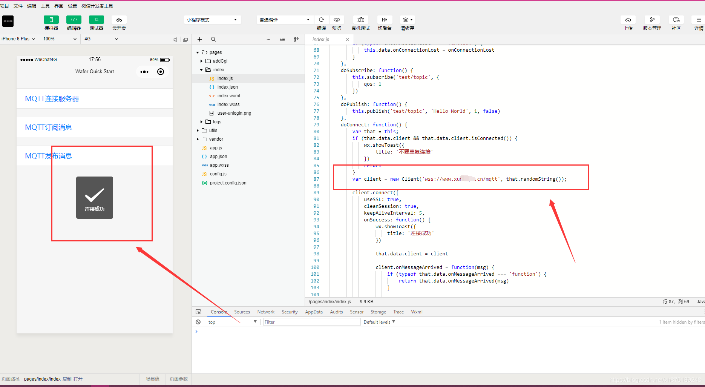Image resolution: width=705 pixels, height=387 pixels.
Task: Expand the addCgi folder
Action: point(201,61)
